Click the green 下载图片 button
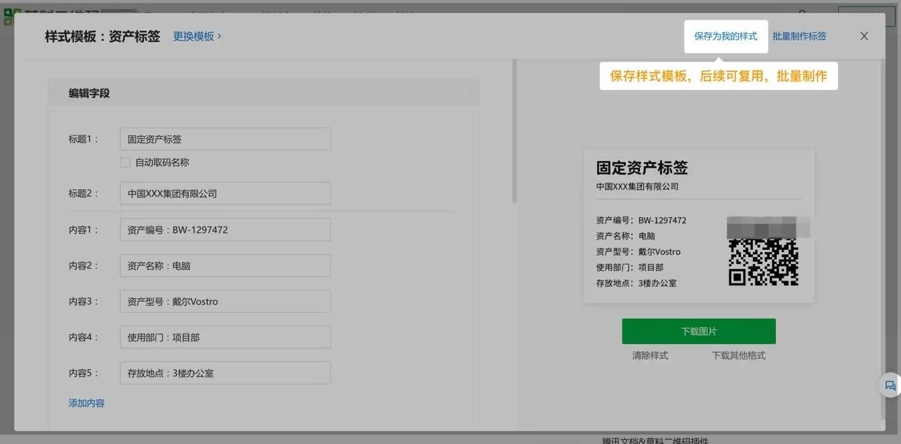This screenshot has width=901, height=444. tap(698, 332)
